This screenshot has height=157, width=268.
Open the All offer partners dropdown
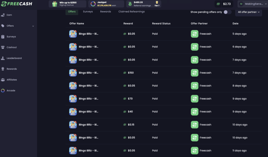pos(248,12)
